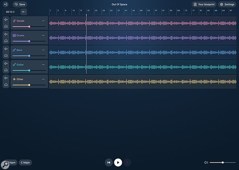Viewport: 239px width, 170px height.
Task: Click the mute icon on Other track
Action: coord(6,78)
